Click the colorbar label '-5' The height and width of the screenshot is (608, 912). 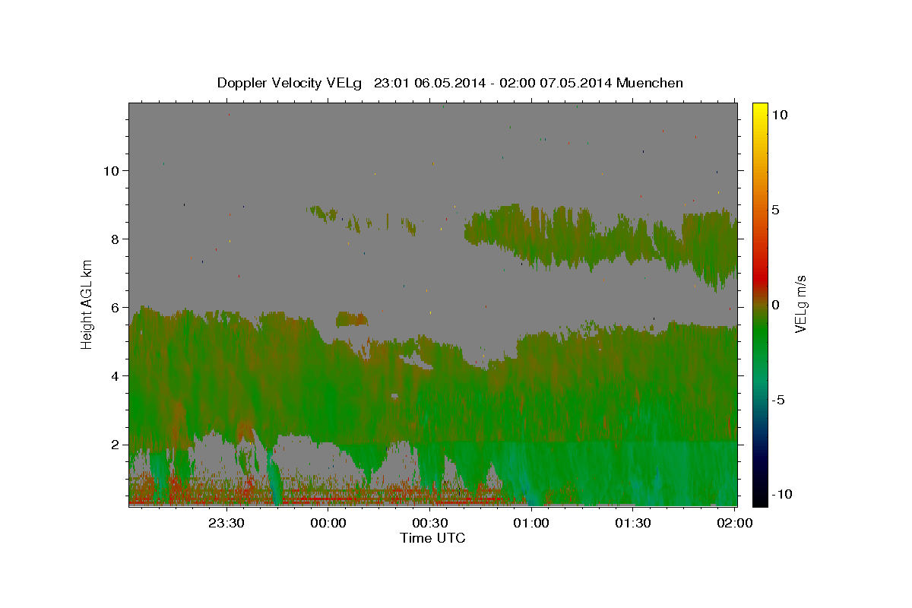click(777, 400)
